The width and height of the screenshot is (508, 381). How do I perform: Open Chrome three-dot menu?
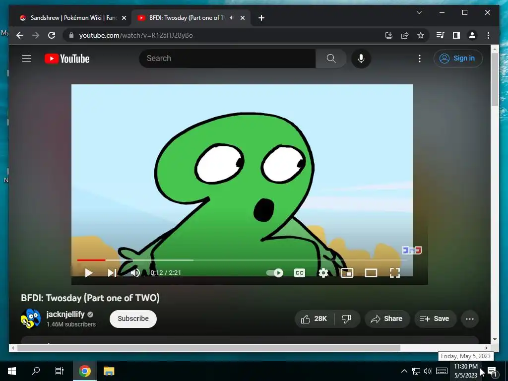tap(488, 35)
